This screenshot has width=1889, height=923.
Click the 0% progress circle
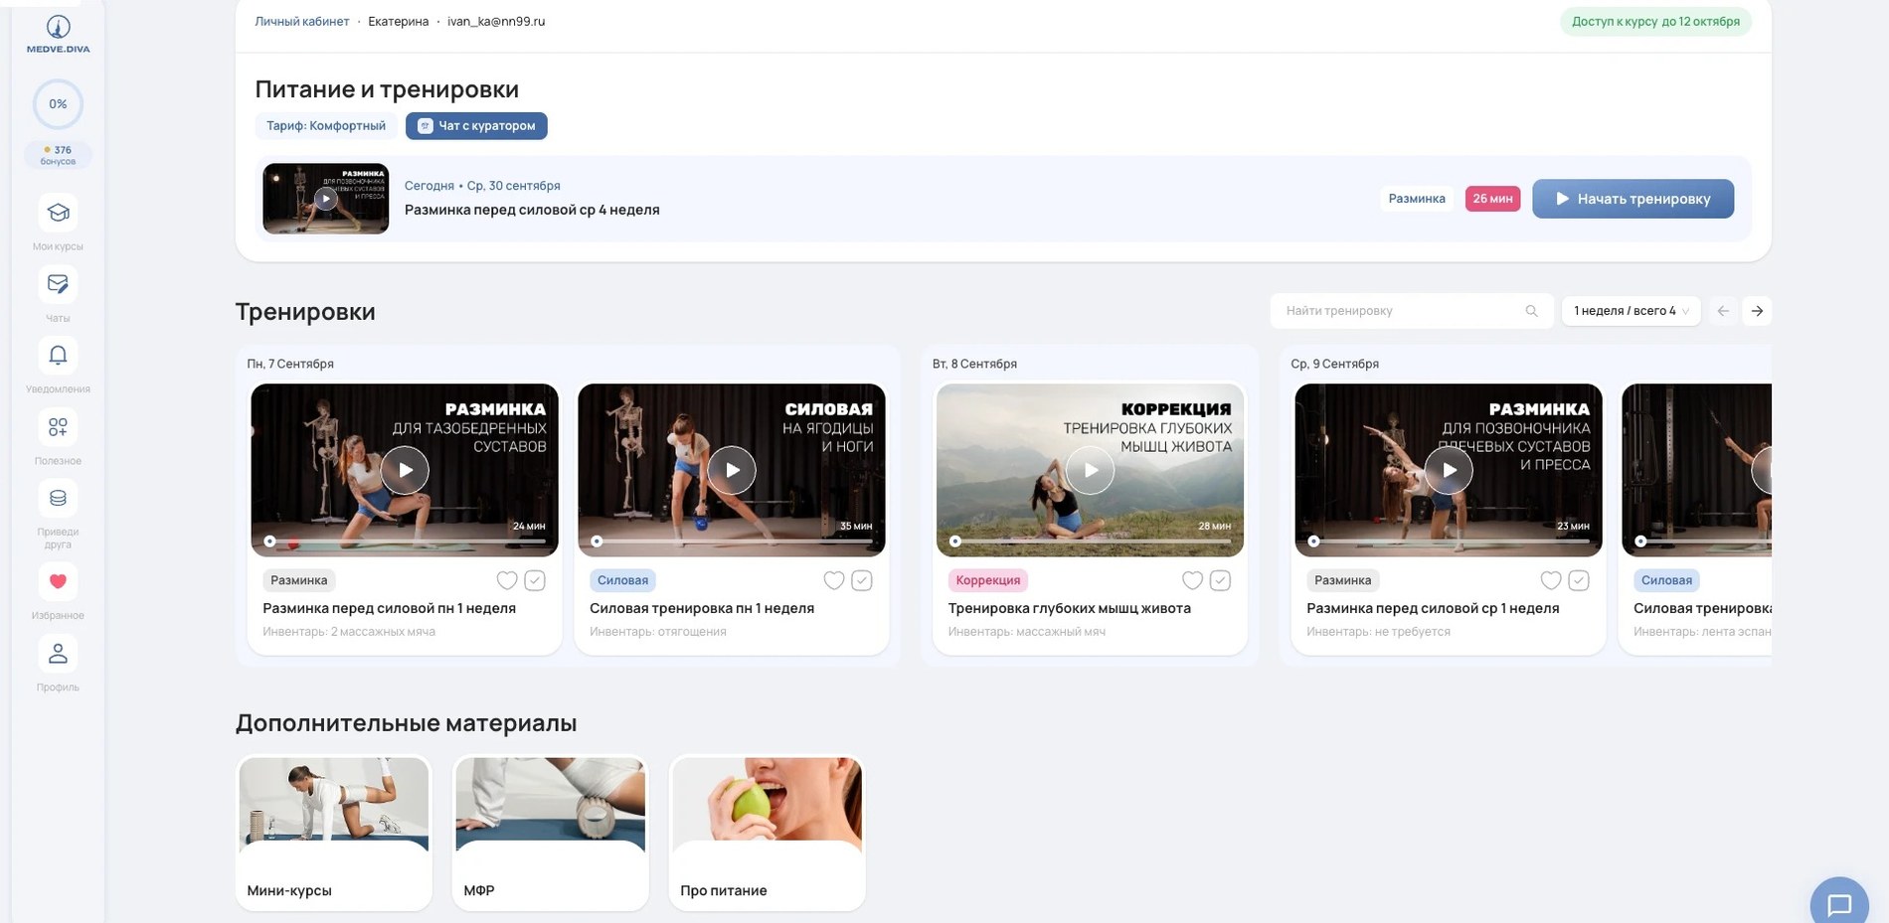tap(58, 104)
